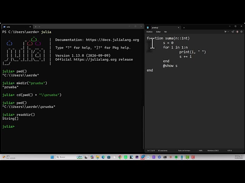Open the Terminal icon in the taskbar
Viewport: 245px width, 183px height.
(165, 157)
